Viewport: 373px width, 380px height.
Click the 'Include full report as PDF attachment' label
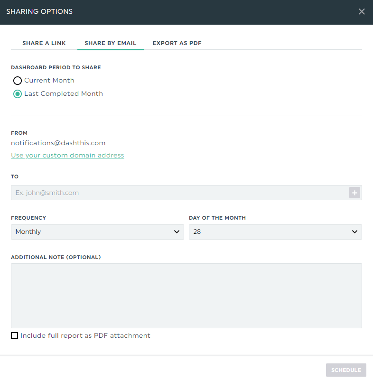click(85, 336)
